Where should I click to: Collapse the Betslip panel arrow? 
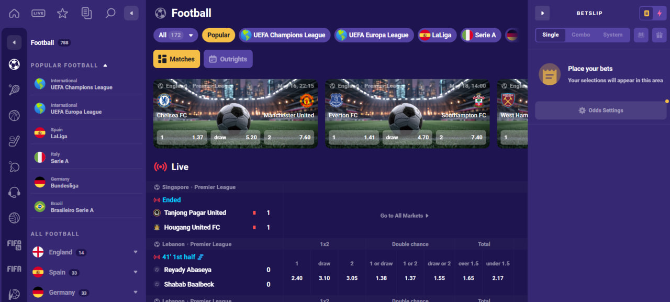[542, 13]
